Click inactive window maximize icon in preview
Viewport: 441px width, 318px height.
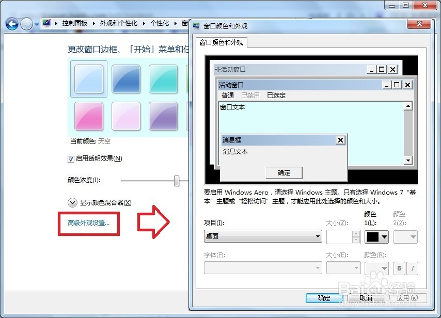382,70
